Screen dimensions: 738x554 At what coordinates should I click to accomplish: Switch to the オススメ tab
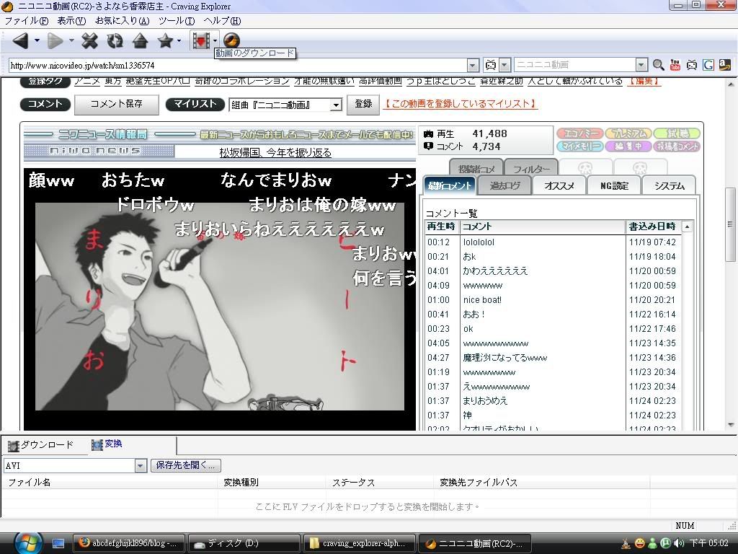559,185
